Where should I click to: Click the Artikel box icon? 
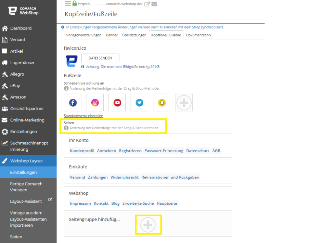point(5,51)
